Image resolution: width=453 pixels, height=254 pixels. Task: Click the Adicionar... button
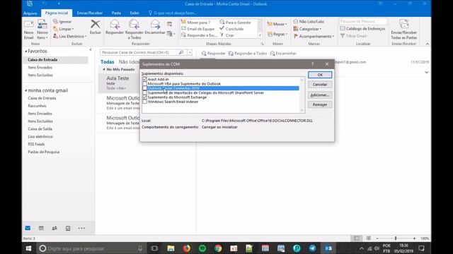pyautogui.click(x=320, y=95)
